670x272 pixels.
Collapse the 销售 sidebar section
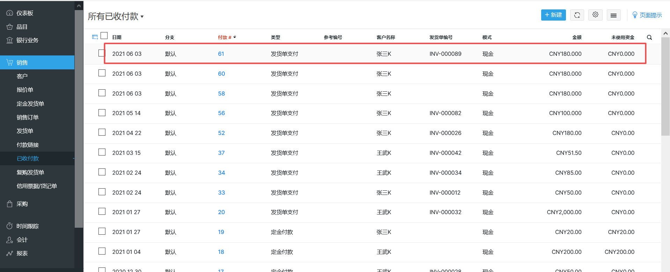37,62
